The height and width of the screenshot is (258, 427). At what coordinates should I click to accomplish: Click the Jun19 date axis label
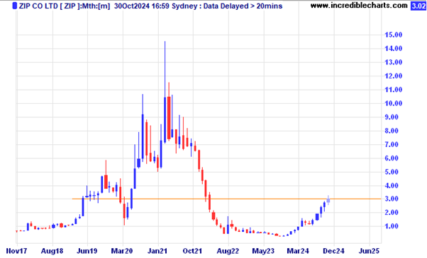click(x=87, y=251)
